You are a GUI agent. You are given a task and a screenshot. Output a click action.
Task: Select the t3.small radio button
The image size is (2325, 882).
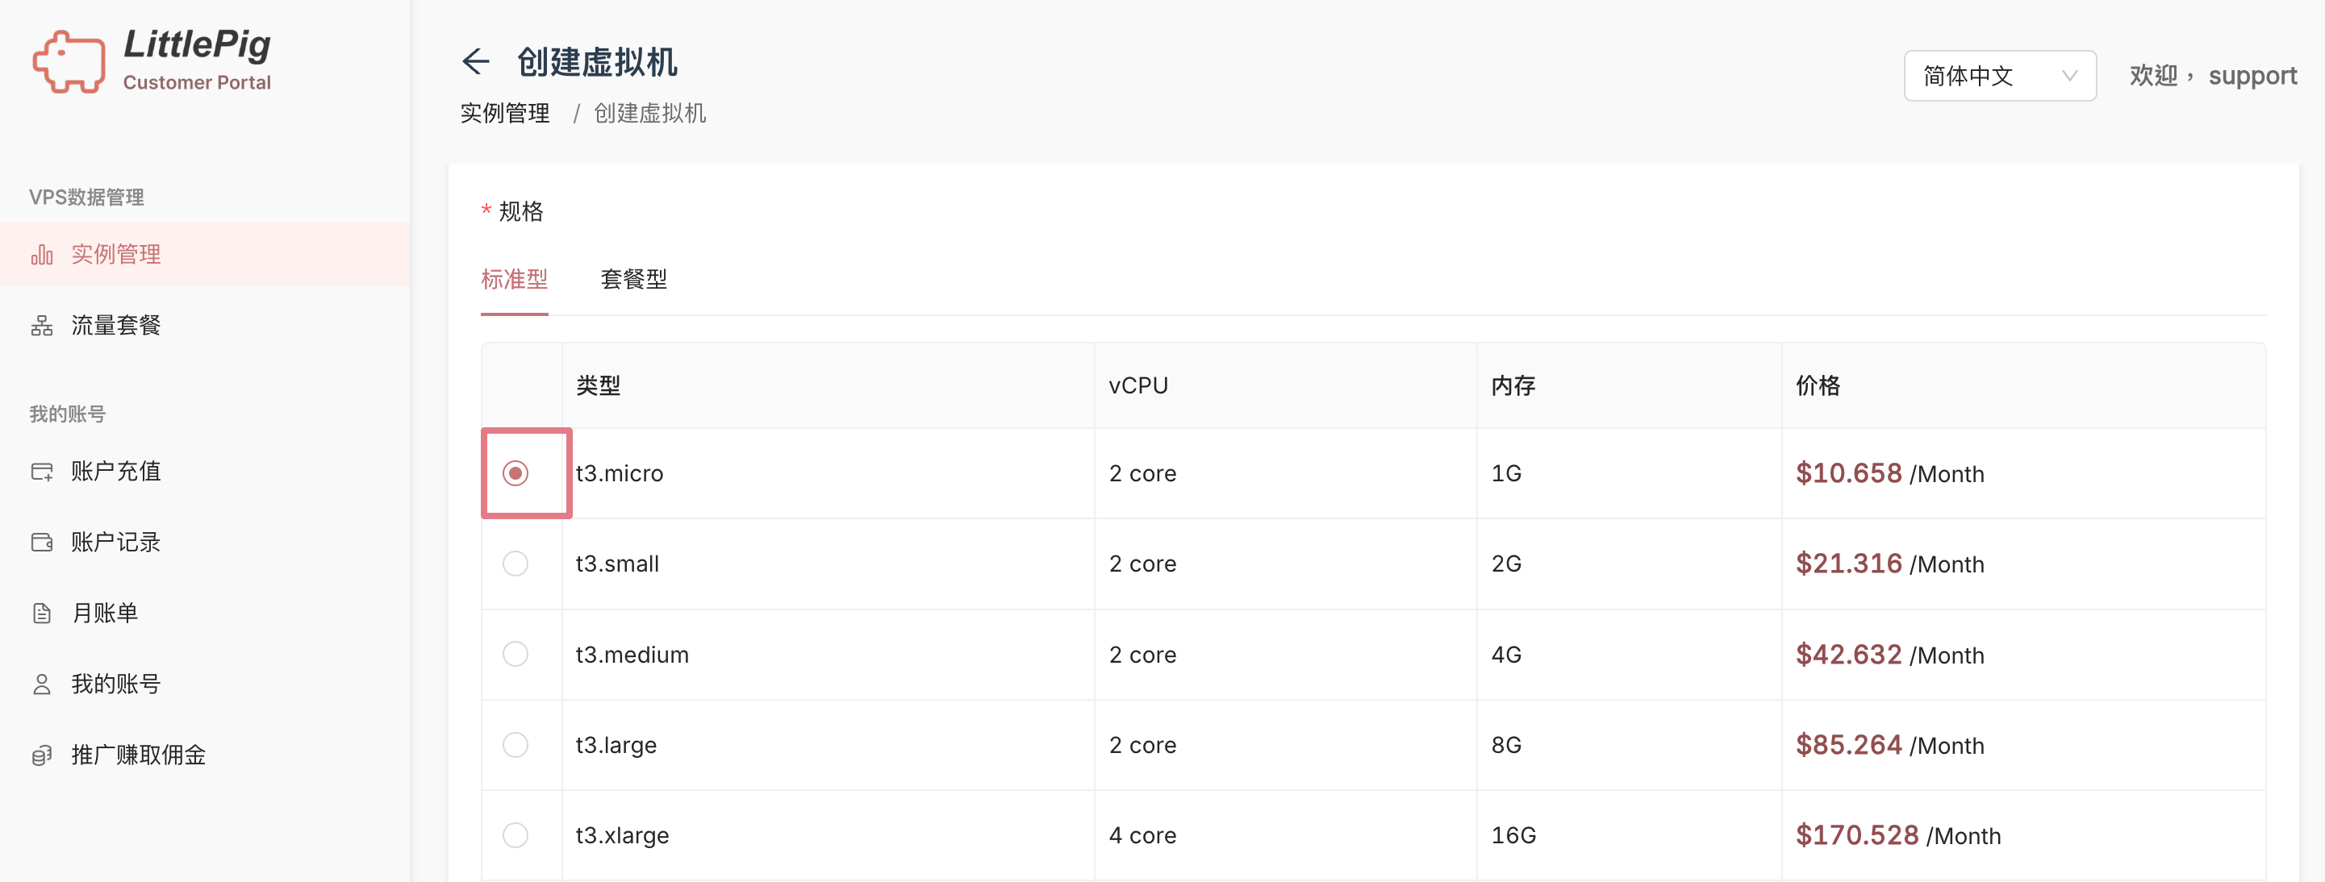click(x=516, y=564)
